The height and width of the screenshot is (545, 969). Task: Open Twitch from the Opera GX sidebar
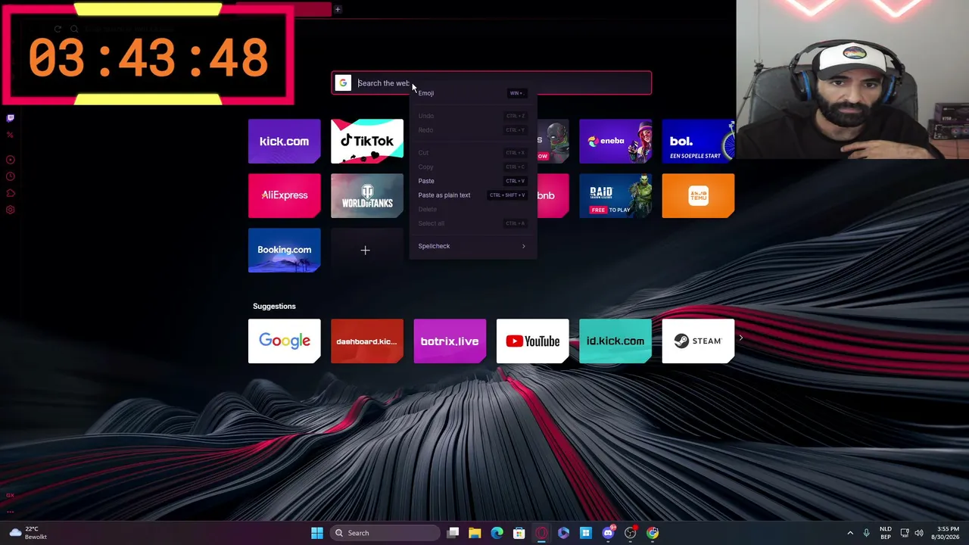[x=11, y=118]
